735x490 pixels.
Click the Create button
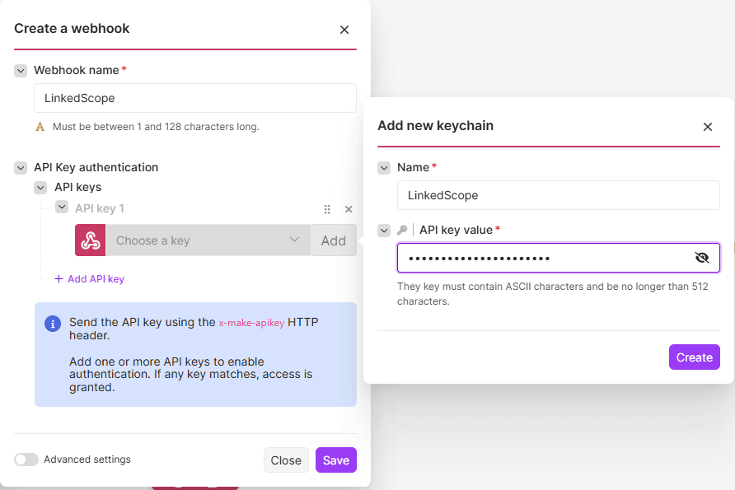695,357
